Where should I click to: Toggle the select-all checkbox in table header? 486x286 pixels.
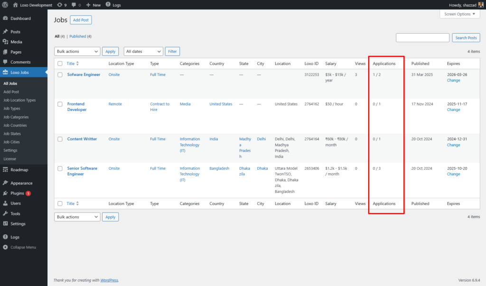click(x=60, y=64)
